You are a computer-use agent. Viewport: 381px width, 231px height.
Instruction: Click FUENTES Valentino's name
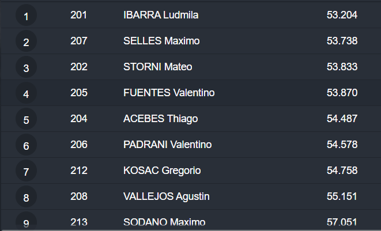click(x=169, y=93)
